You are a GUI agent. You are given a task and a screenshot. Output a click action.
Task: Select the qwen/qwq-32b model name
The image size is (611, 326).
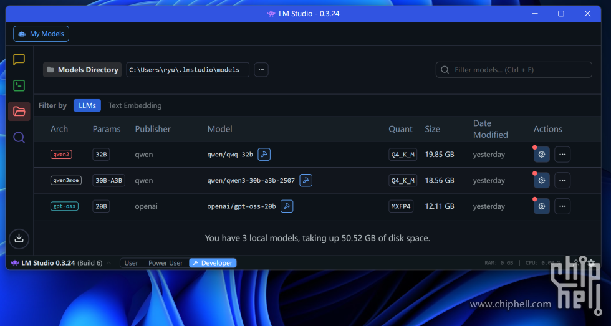pos(230,155)
